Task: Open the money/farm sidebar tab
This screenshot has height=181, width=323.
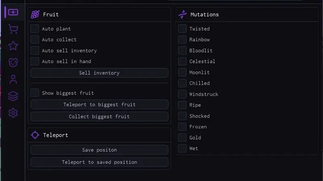Action: [13, 12]
